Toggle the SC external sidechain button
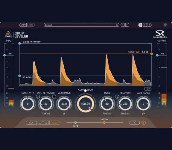The width and height of the screenshot is (172, 150). (x=135, y=123)
